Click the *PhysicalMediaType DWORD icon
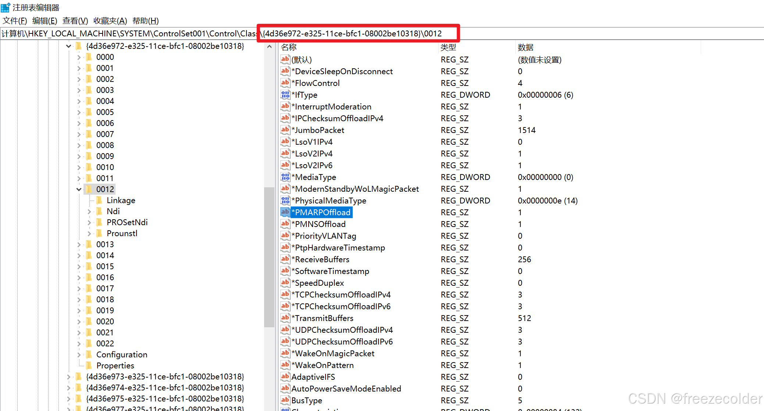 coord(285,201)
